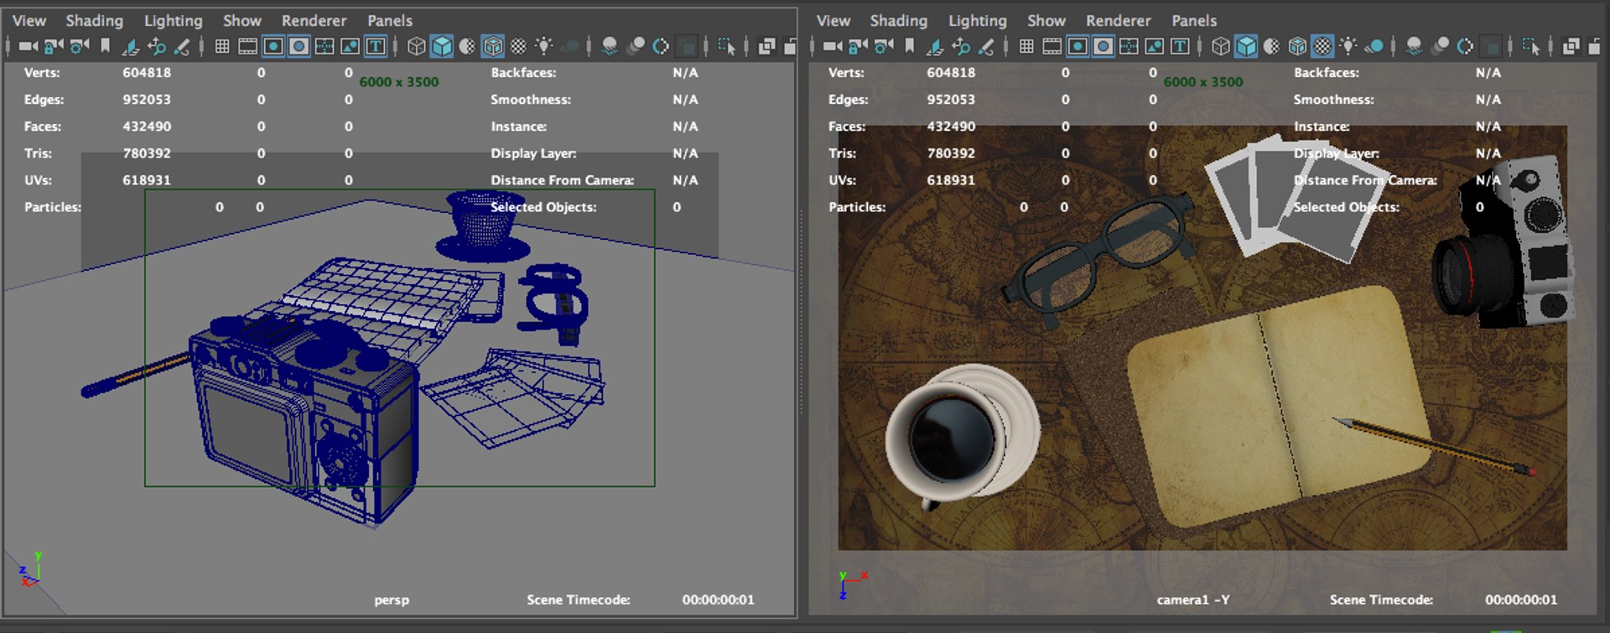Click Isolate Select icon in persp panel
The width and height of the screenshot is (1610, 633).
pos(727,46)
